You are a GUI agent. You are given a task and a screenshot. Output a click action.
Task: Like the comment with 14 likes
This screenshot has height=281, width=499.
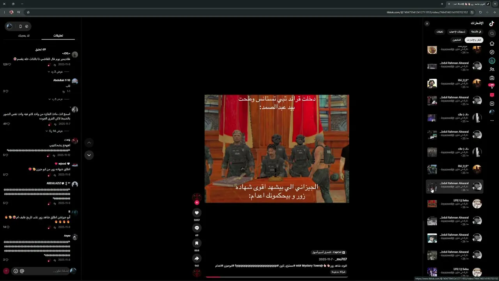8,227
